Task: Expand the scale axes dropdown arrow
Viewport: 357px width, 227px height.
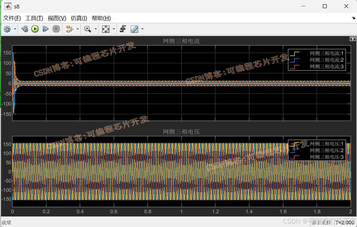Action: pyautogui.click(x=114, y=29)
